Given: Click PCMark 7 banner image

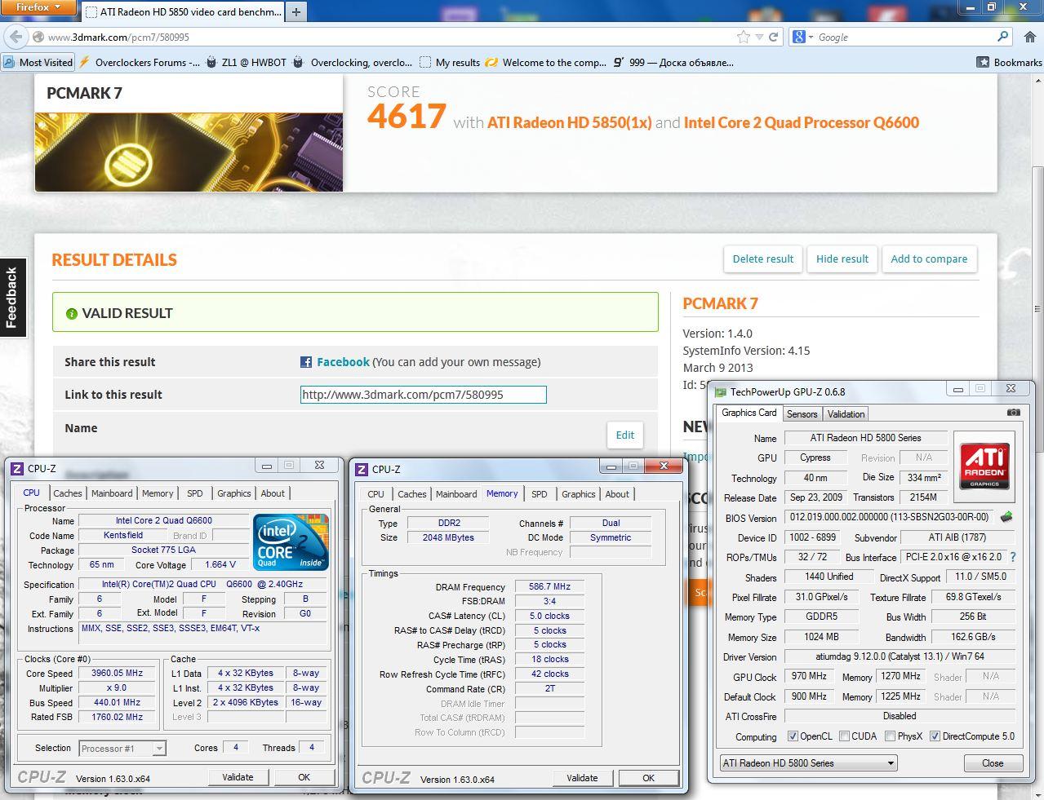Looking at the screenshot, I should click(189, 152).
